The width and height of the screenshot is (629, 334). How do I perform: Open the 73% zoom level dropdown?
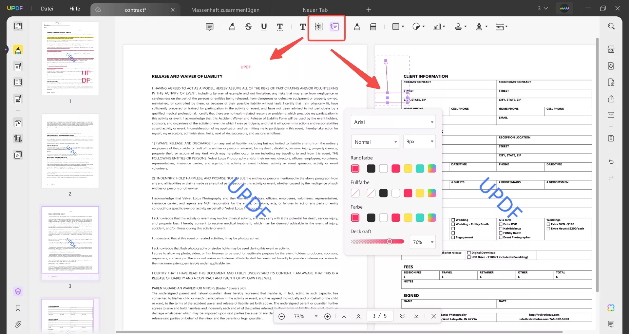(316, 316)
